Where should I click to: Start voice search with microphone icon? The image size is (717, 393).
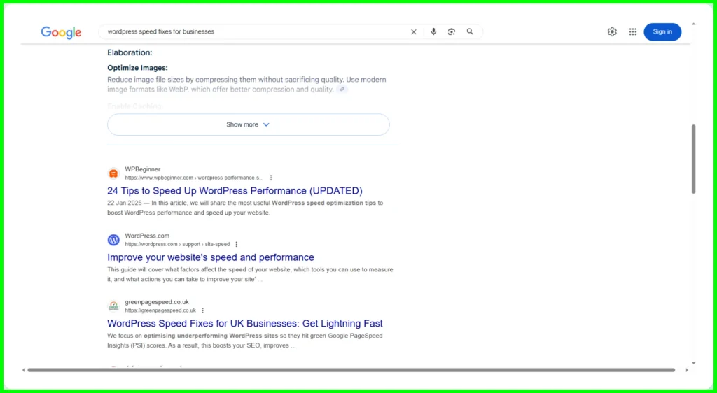[433, 31]
